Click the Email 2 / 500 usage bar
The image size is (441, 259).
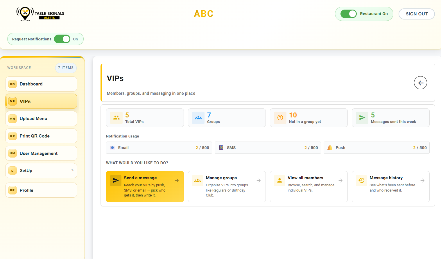159,148
